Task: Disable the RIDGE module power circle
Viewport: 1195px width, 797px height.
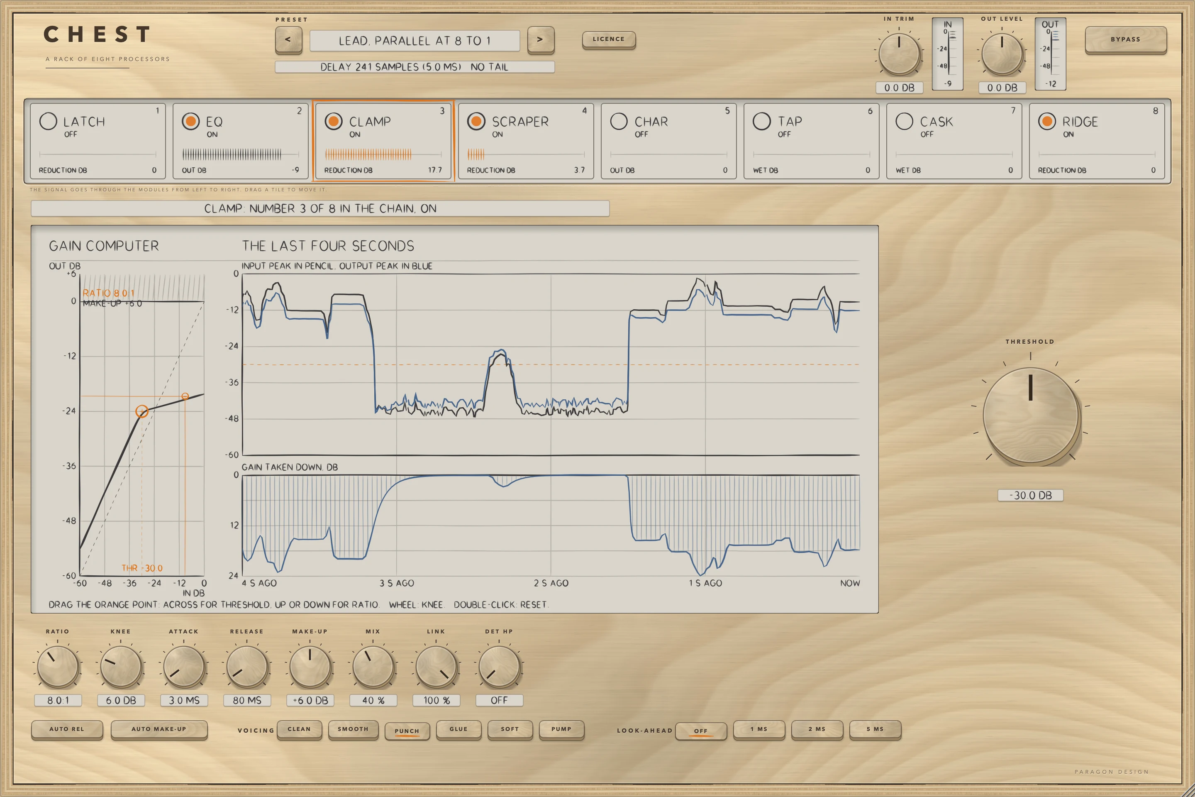Action: tap(1047, 121)
